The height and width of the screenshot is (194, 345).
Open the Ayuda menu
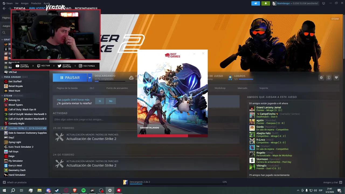click(x=47, y=3)
